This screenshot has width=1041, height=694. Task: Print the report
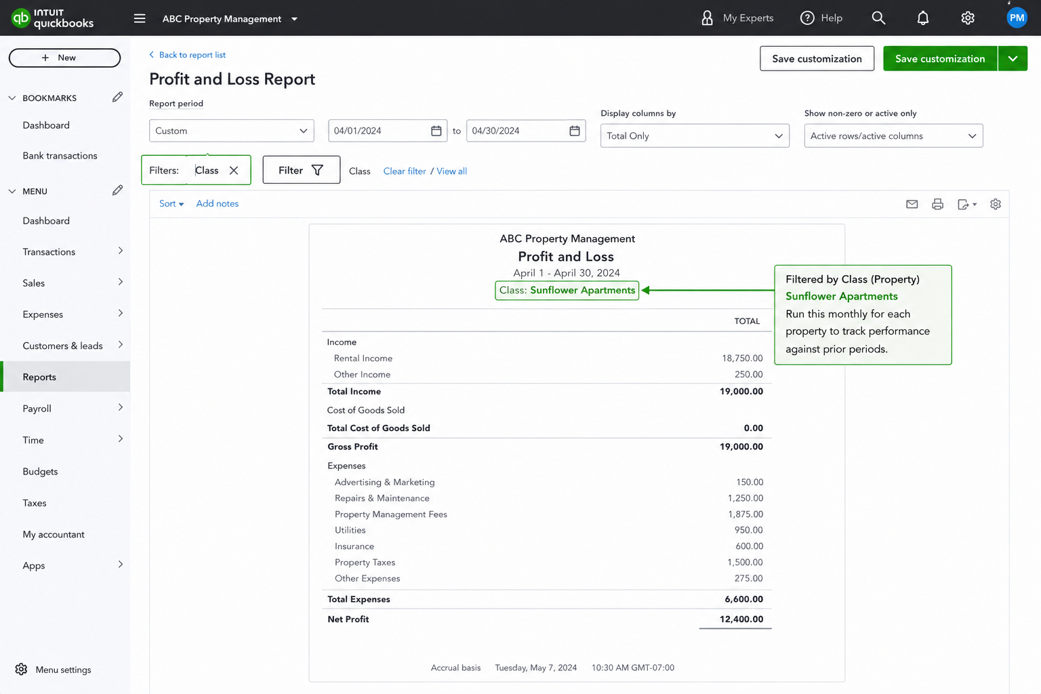(937, 204)
